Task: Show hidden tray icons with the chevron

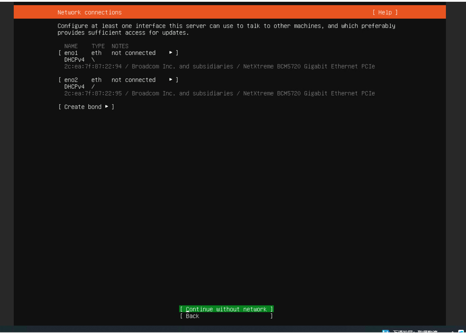Action: pos(453,332)
